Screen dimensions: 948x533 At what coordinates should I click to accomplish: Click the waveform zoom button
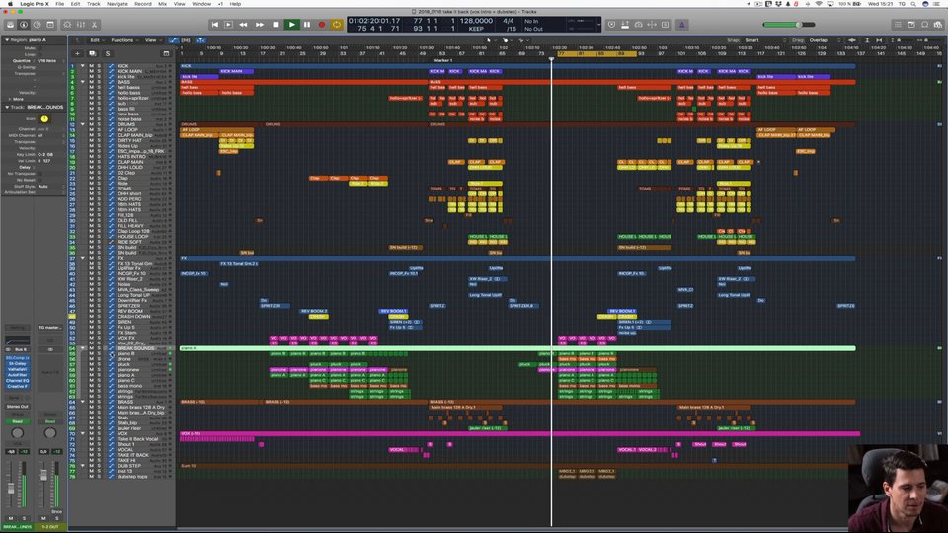(x=852, y=40)
